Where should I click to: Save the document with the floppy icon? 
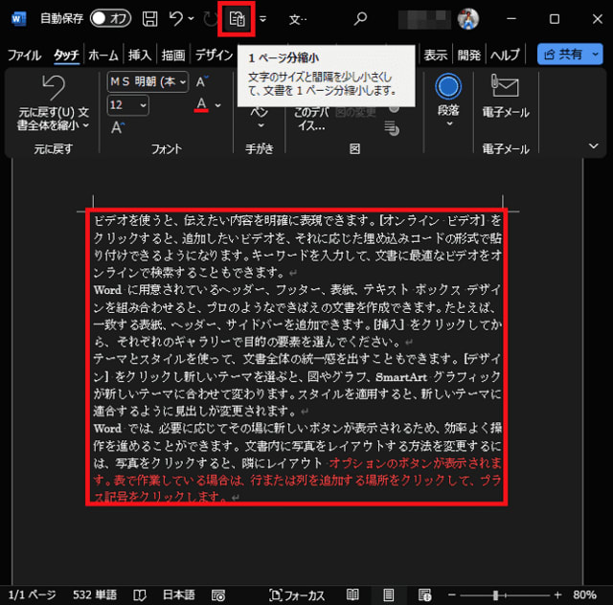tap(150, 18)
